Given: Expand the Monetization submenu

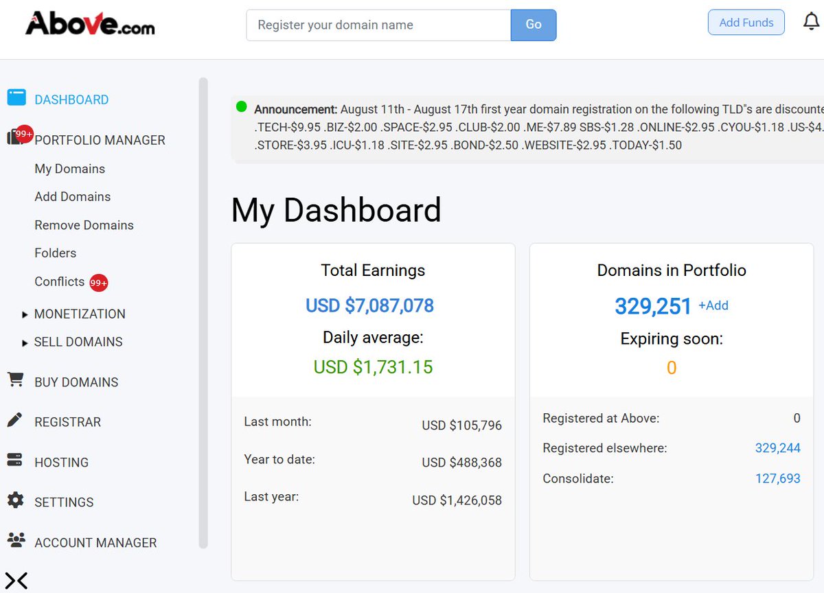Looking at the screenshot, I should 25,314.
